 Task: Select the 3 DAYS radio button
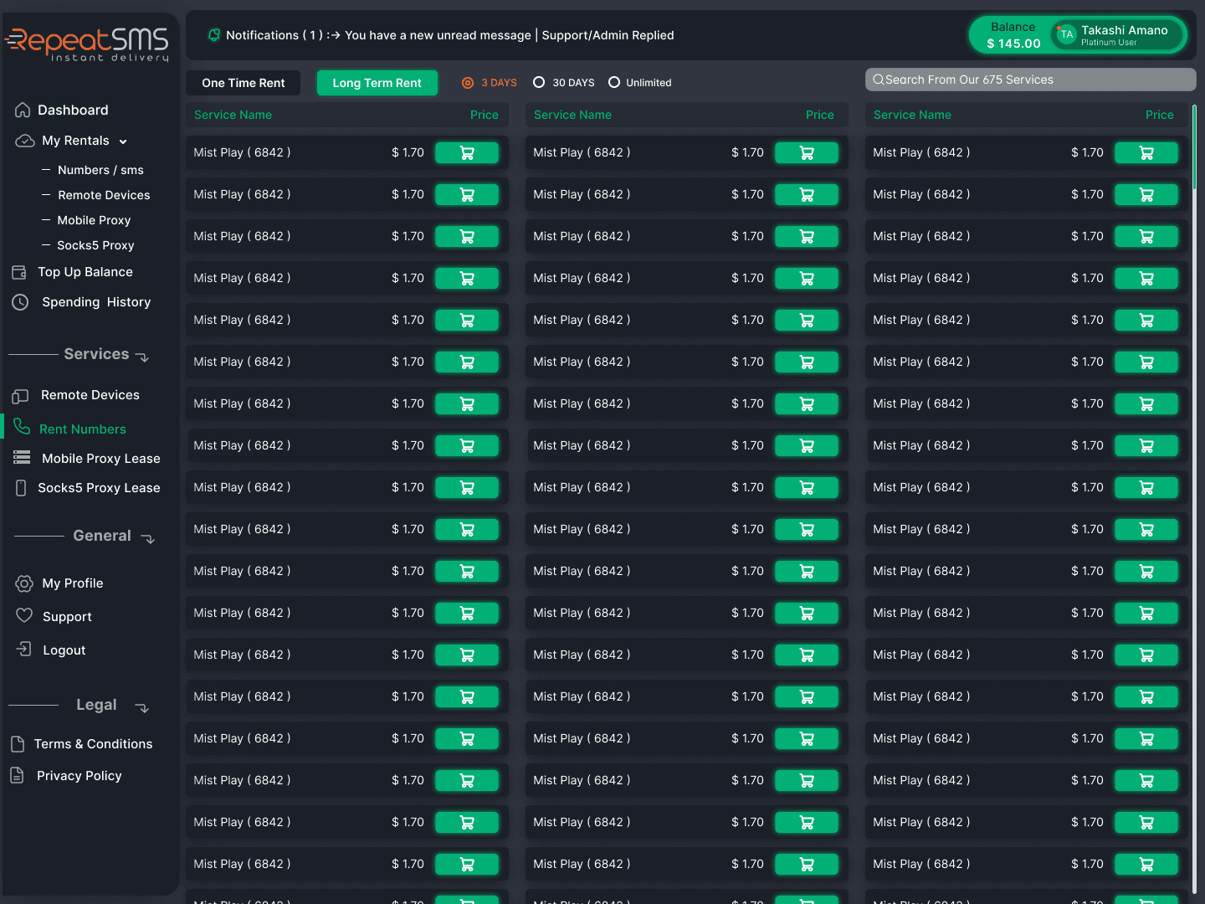click(467, 82)
